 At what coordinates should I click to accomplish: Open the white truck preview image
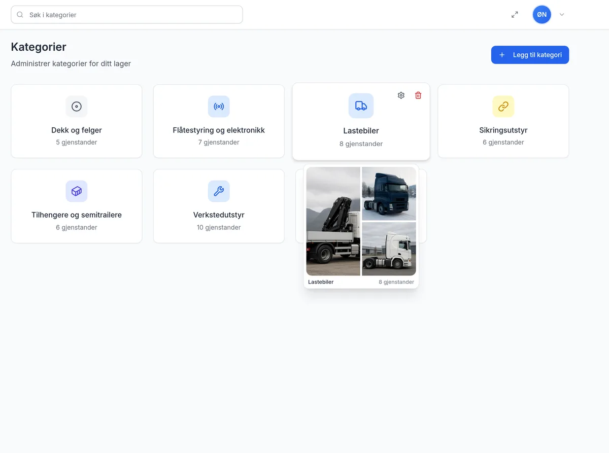coord(389,249)
